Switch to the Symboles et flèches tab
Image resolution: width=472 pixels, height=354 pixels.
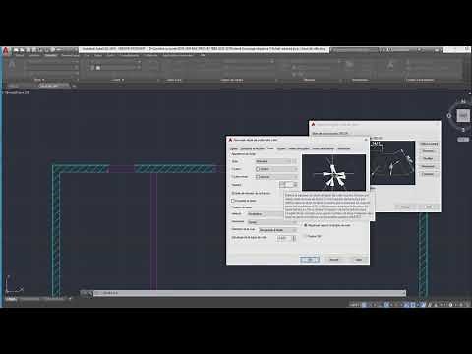[x=252, y=148]
